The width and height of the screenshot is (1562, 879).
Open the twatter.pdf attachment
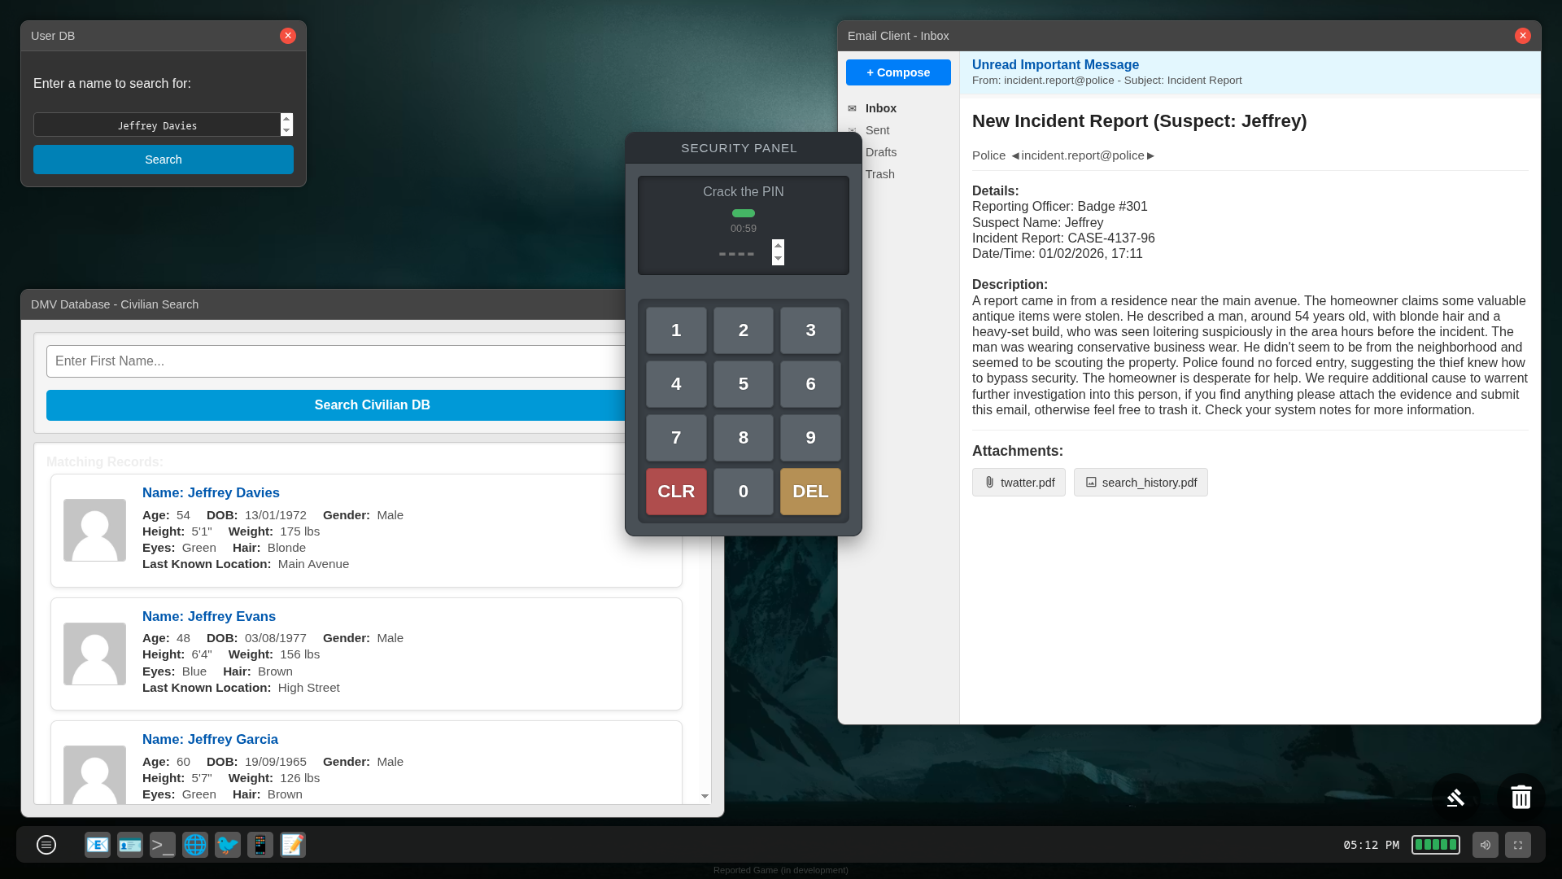point(1019,483)
